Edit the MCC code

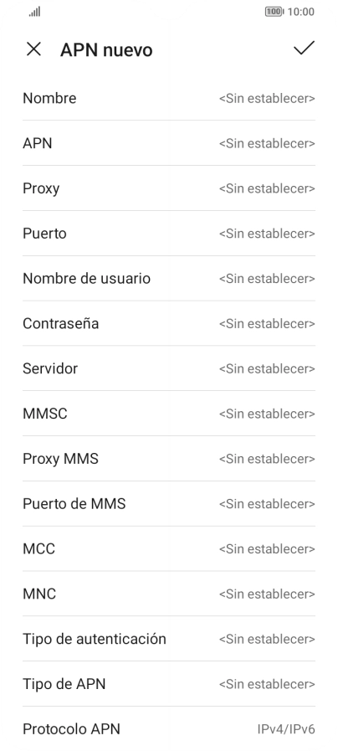click(x=169, y=548)
